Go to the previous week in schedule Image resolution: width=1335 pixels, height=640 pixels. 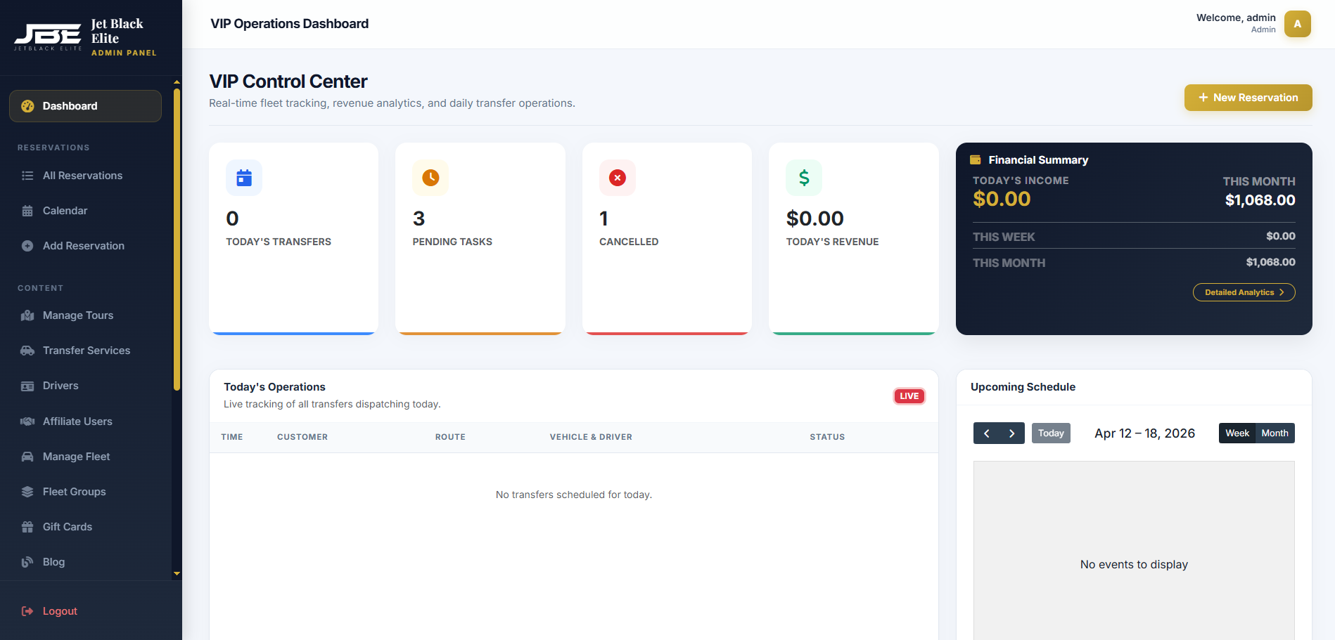coord(986,433)
